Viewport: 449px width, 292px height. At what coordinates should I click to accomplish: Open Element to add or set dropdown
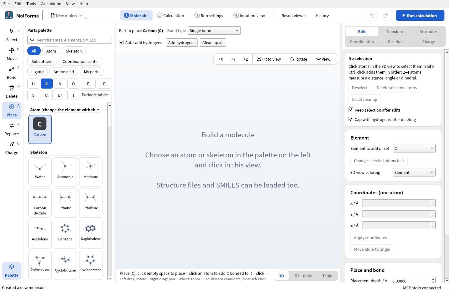click(x=414, y=148)
